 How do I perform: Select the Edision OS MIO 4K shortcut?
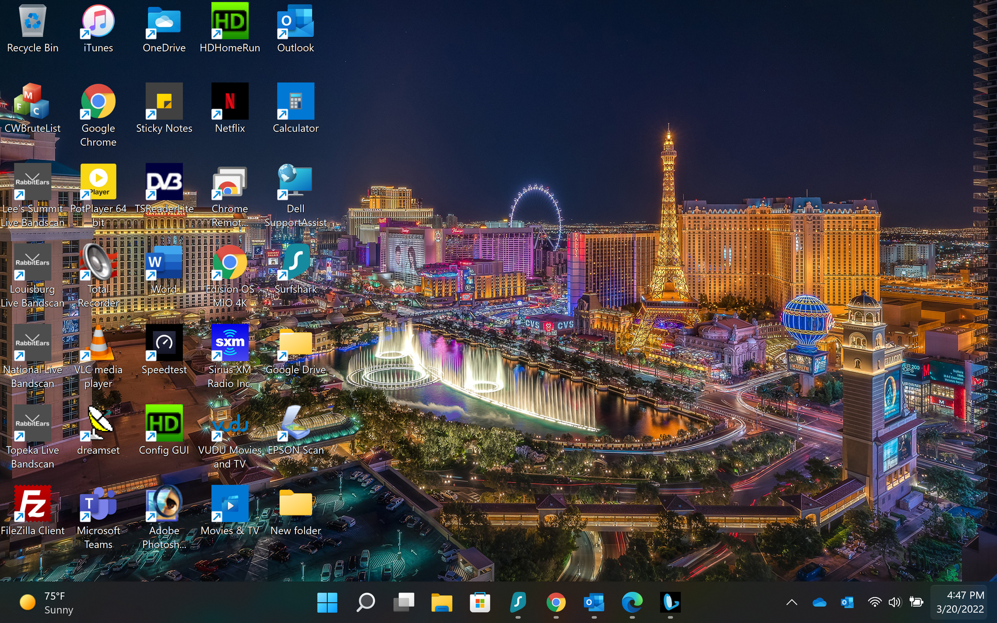coord(230,276)
